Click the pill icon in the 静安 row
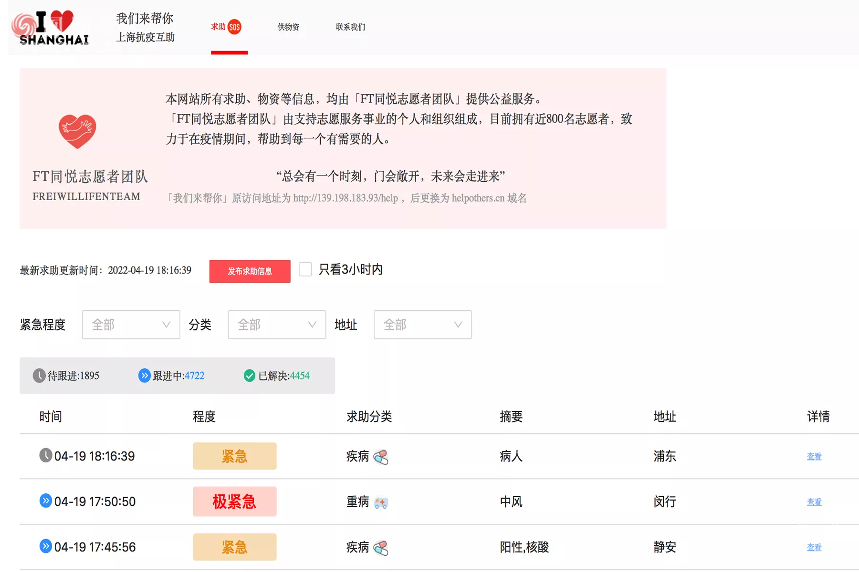 click(x=380, y=548)
